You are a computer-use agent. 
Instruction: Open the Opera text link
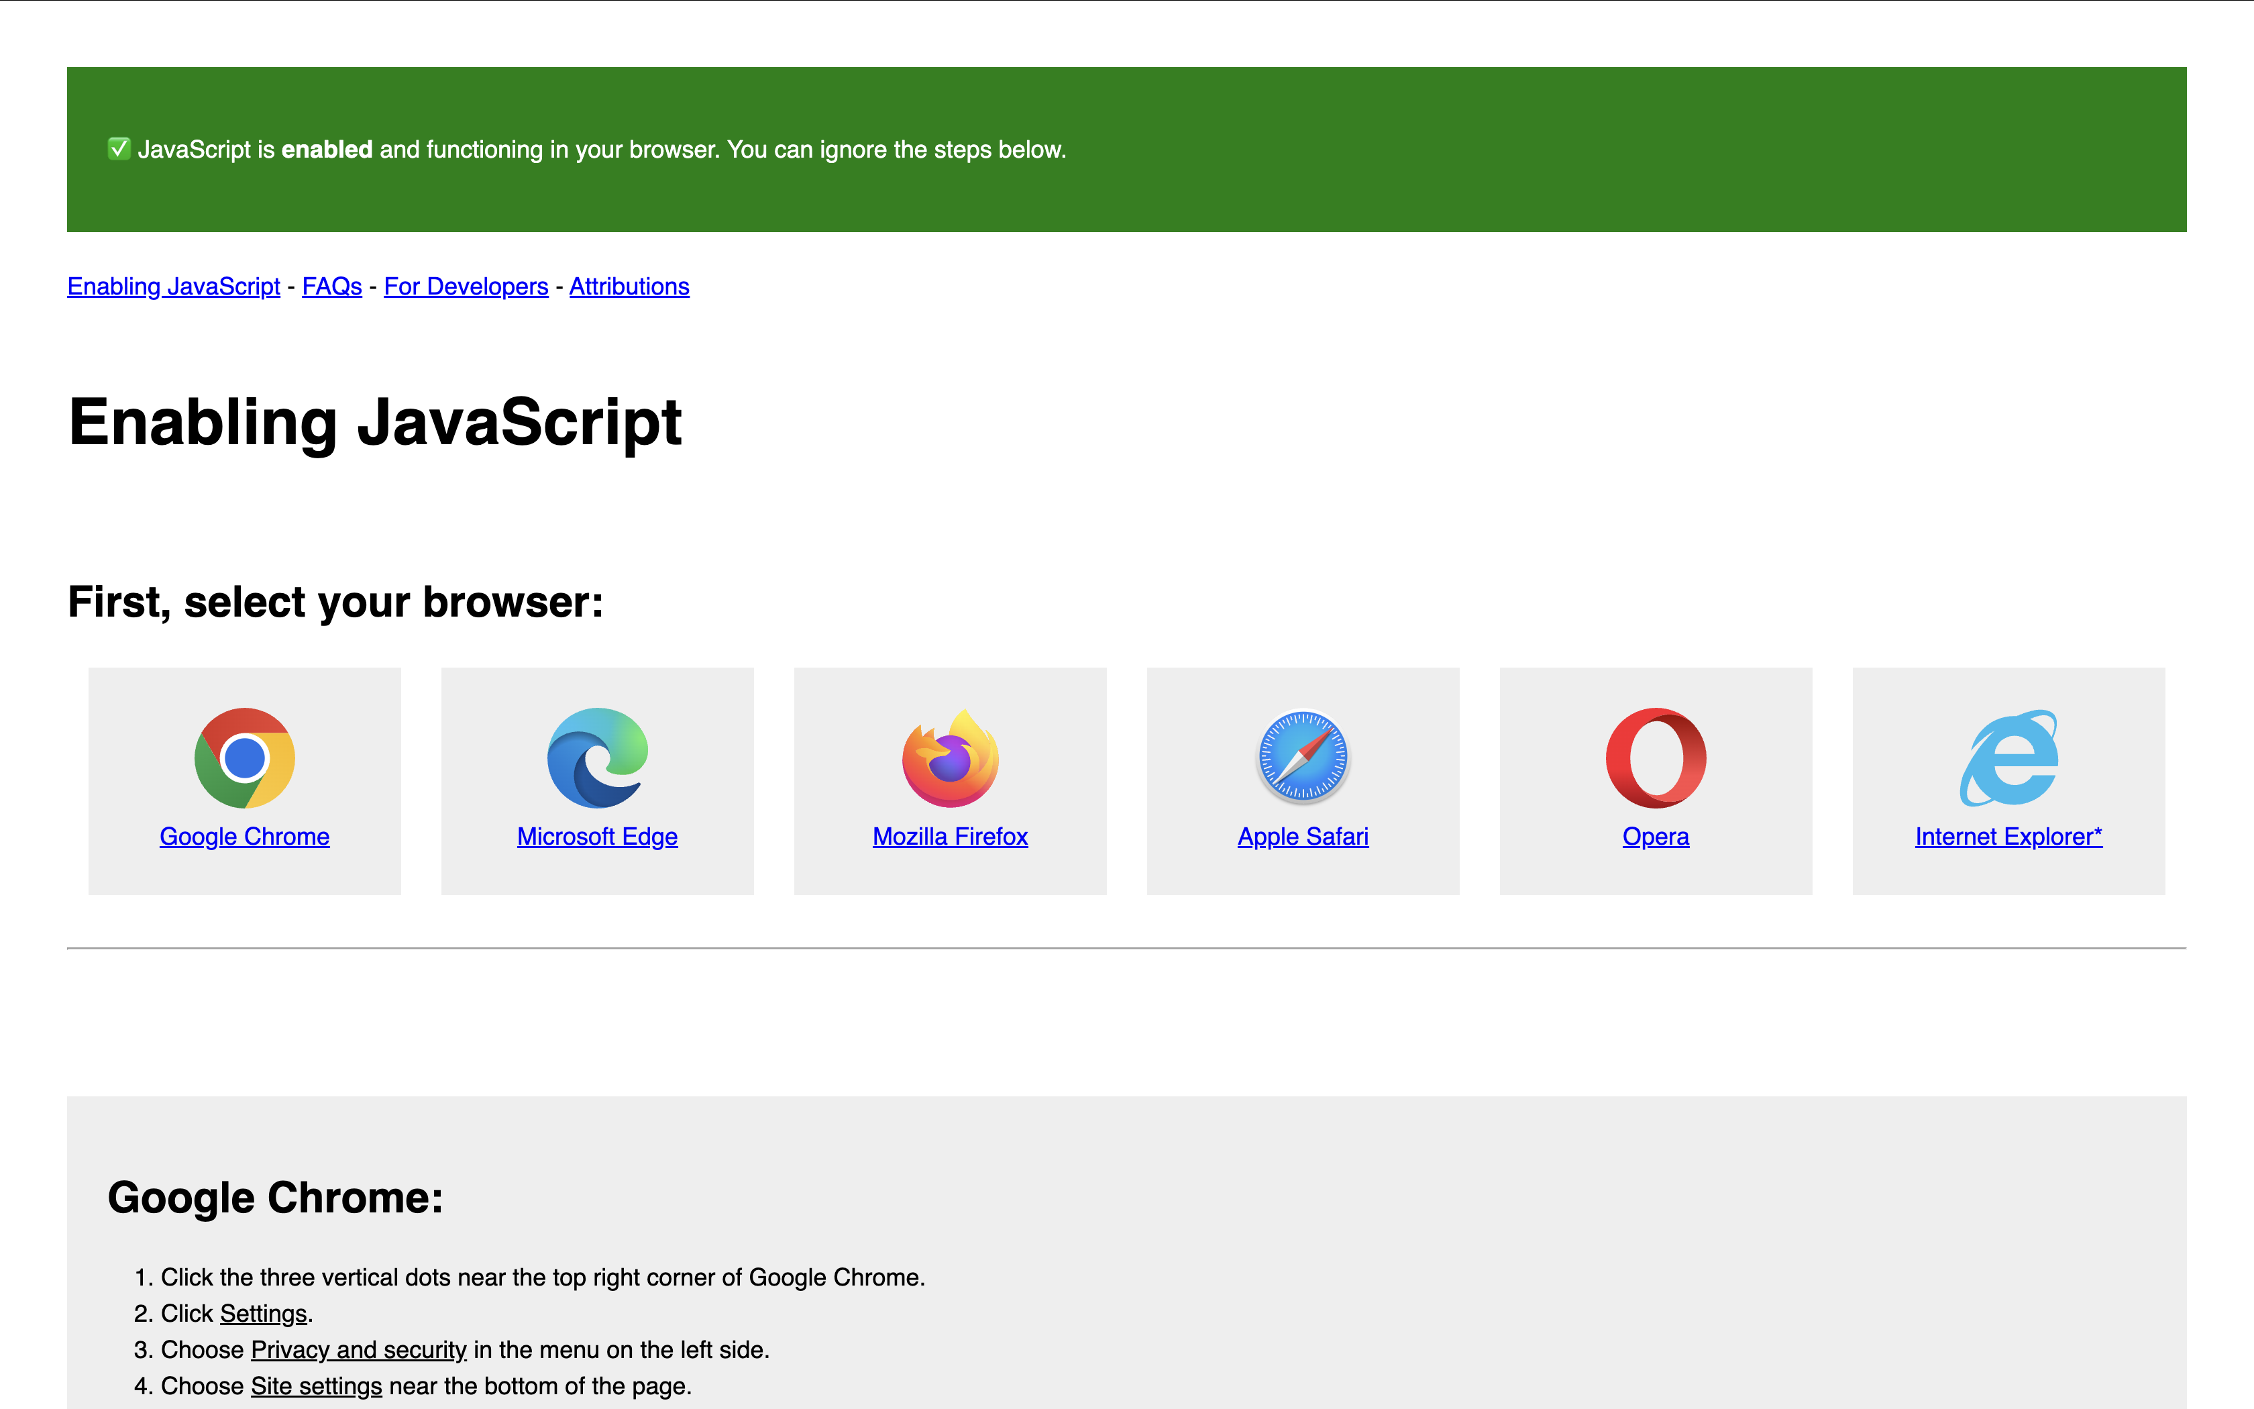point(1656,836)
